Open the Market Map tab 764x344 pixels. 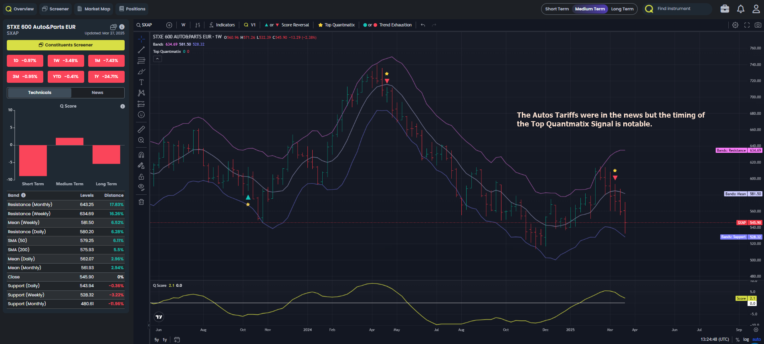(x=94, y=9)
